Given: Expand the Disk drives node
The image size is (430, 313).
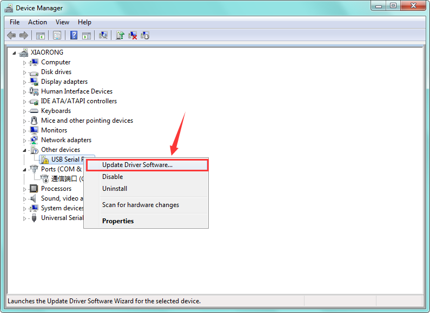Looking at the screenshot, I should click(24, 72).
